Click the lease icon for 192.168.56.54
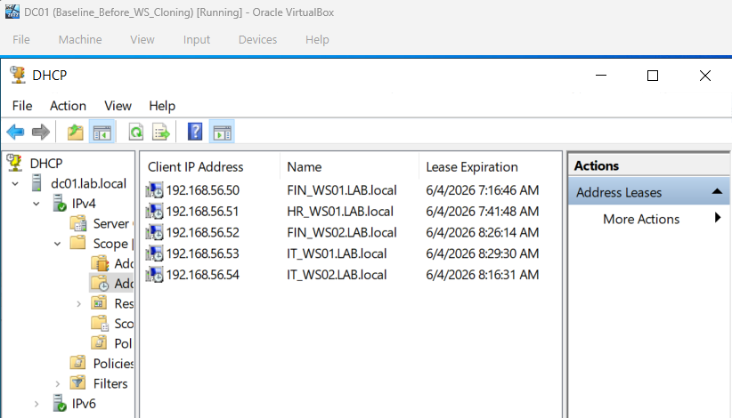 155,275
